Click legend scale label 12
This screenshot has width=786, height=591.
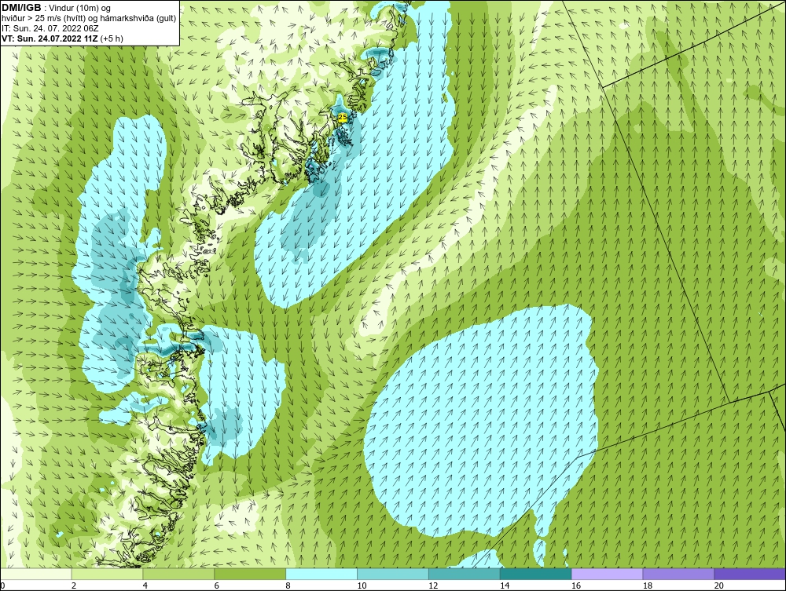[x=433, y=586]
